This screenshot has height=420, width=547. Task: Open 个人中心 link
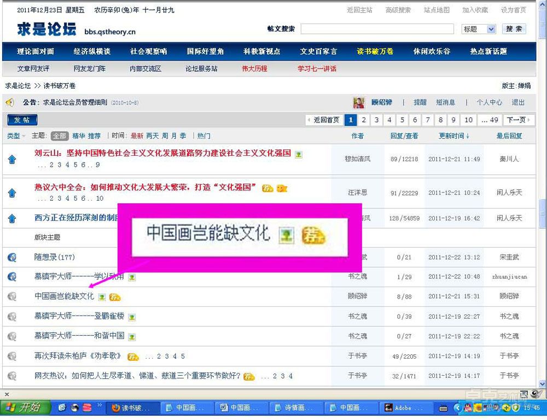[x=490, y=103]
